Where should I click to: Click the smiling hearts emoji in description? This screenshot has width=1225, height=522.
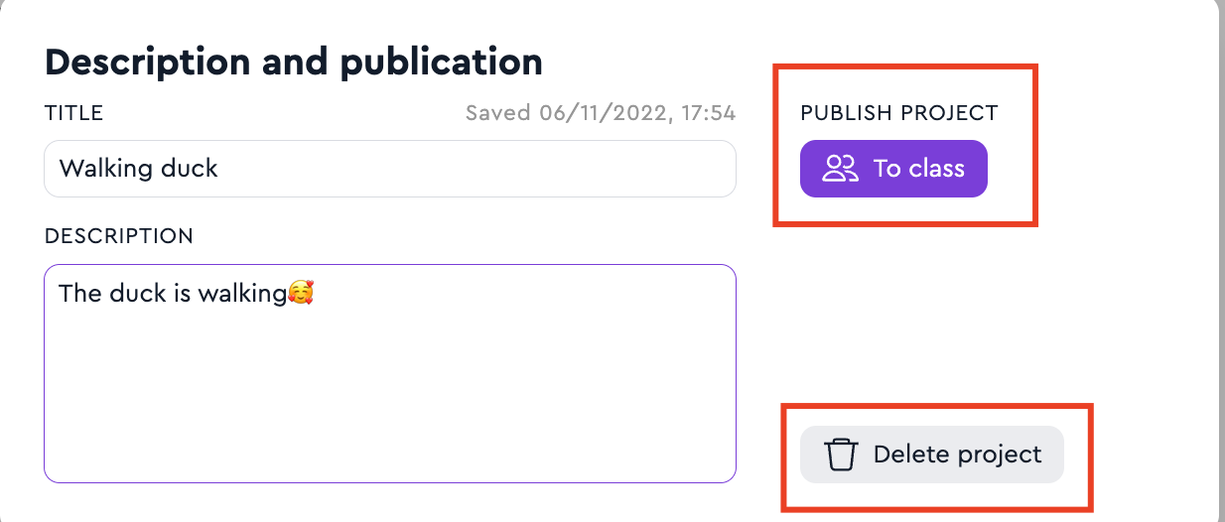[x=301, y=294]
